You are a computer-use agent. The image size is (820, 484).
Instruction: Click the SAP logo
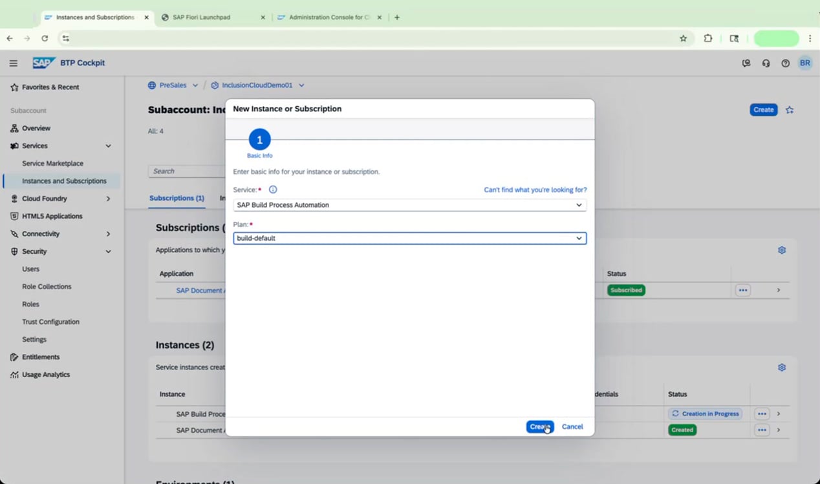pyautogui.click(x=45, y=63)
